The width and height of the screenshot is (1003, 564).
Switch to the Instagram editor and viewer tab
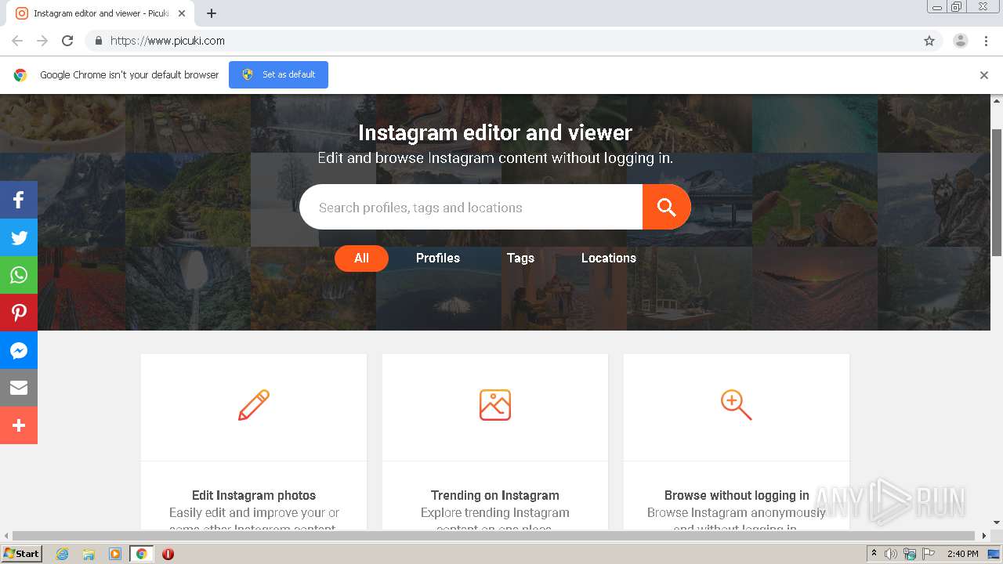click(x=102, y=13)
